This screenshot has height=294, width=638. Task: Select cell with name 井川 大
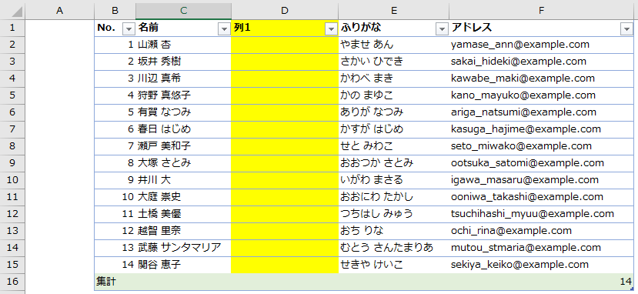183,180
